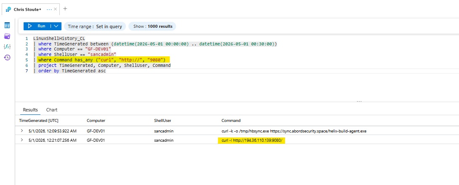This screenshot has height=185, width=459.
Task: Click the curl -I http://194.36.110.139:9080/ cell
Action: coord(252,140)
